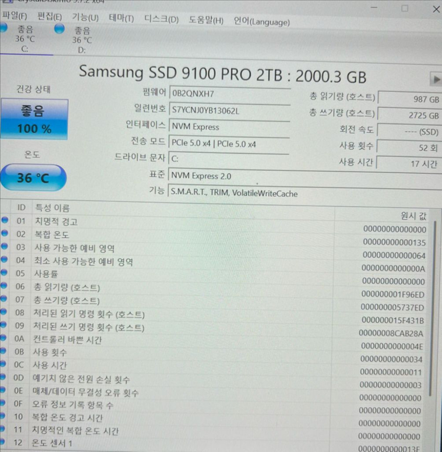Click the status dot for row 09
This screenshot has width=442, height=452.
[x=3, y=325]
